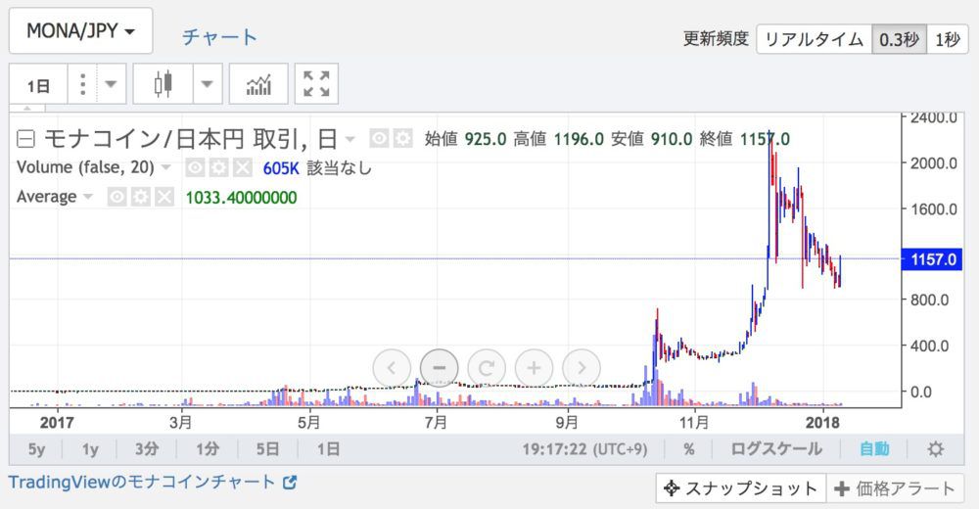Select the bottom 1日 time range
Viewport: 979px width, 509px height.
[328, 449]
